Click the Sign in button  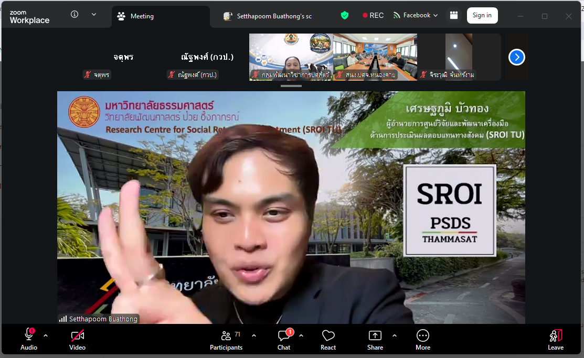tap(482, 15)
